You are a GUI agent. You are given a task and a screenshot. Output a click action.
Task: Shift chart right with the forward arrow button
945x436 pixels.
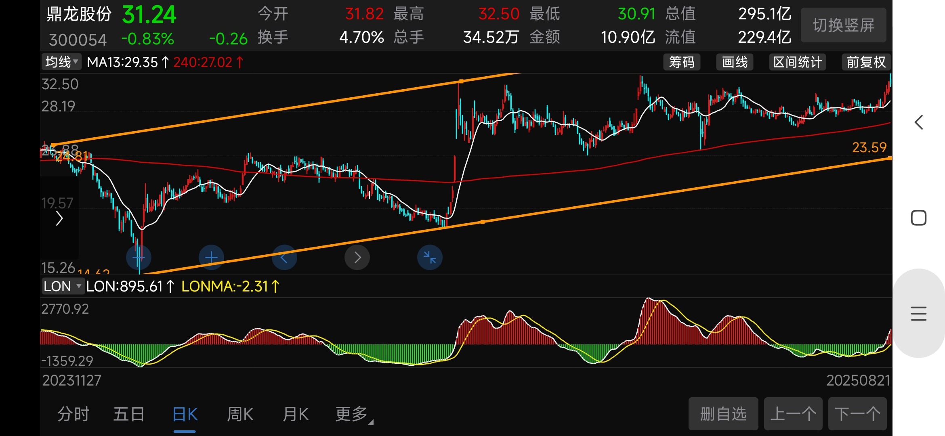[357, 257]
